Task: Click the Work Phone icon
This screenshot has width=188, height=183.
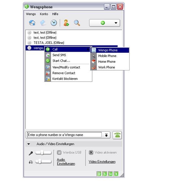Action: (x=94, y=67)
